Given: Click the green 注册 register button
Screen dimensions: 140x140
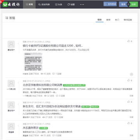Looking at the screenshot, I should [x=133, y=4].
